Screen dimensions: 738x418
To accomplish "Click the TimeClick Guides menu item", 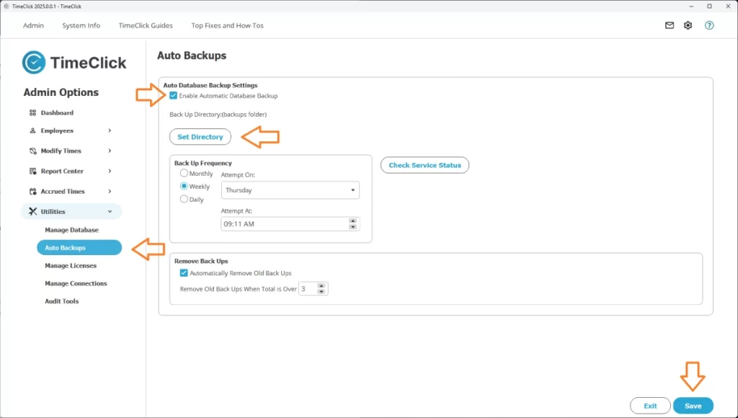I will click(145, 25).
